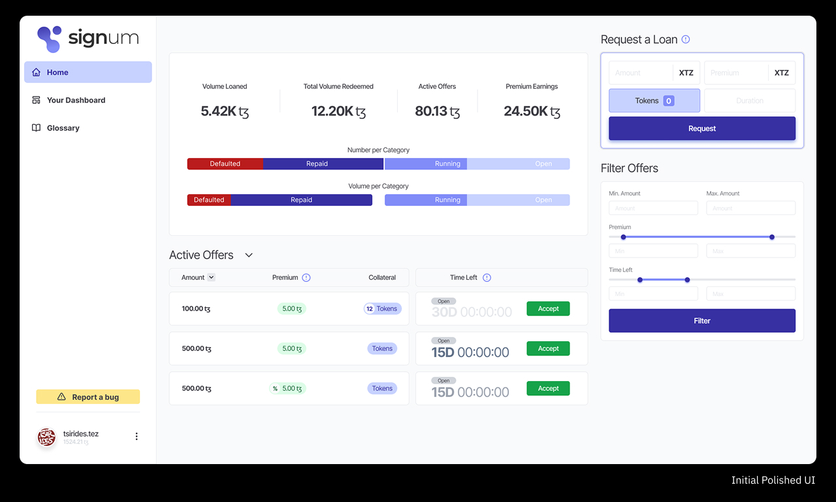Go to the Home page
The height and width of the screenshot is (502, 836).
(88, 73)
